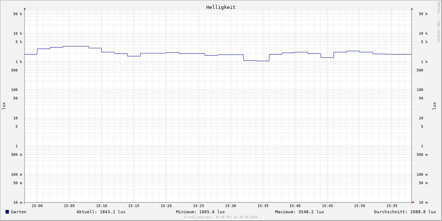The image size is (442, 221).
Task: Click the Durchschnitt 2088.8 lux readout
Action: tap(405, 212)
